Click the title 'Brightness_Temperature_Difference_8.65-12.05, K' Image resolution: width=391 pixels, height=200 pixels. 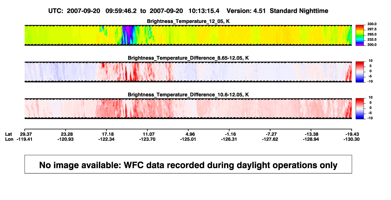click(188, 58)
